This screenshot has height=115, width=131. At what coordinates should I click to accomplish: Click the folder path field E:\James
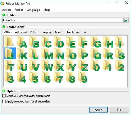point(63,20)
